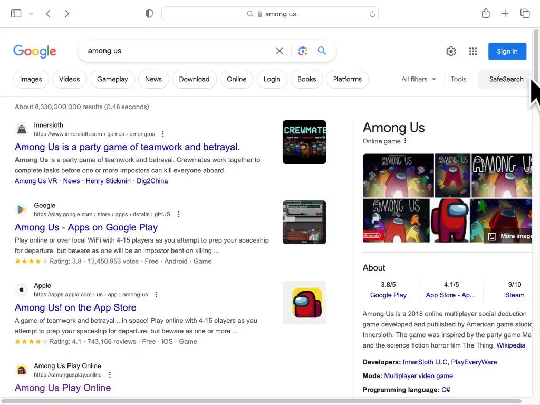
Task: Open the C# programming language link
Action: pyautogui.click(x=446, y=390)
